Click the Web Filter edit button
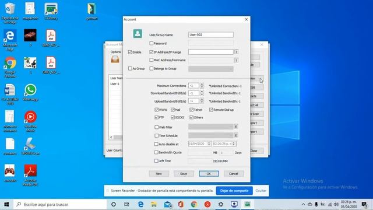The image size is (373, 210). click(235, 127)
